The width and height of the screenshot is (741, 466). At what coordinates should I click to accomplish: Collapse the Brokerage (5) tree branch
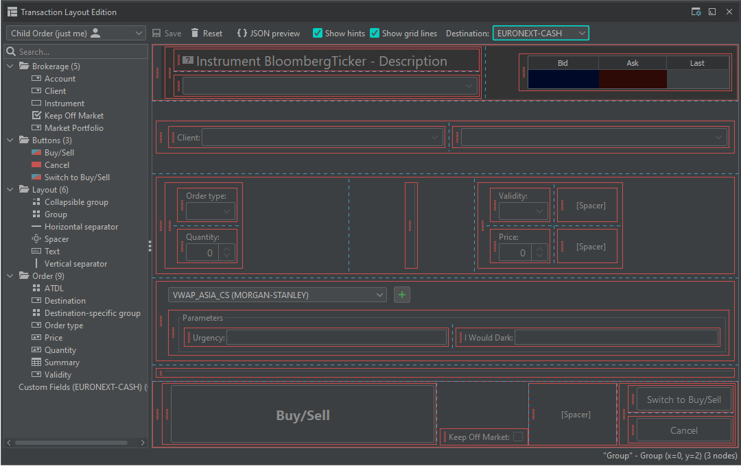pyautogui.click(x=8, y=66)
